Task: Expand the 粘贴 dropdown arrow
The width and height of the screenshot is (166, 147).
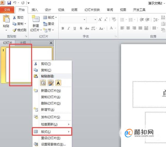Action: [6, 30]
